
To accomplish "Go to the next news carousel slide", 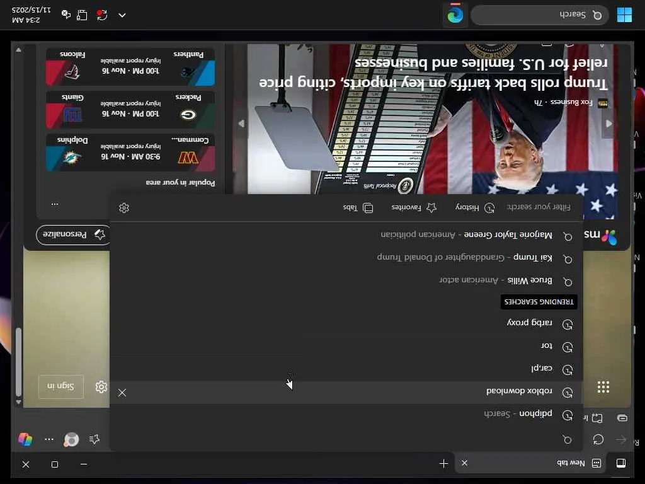I will tap(241, 124).
